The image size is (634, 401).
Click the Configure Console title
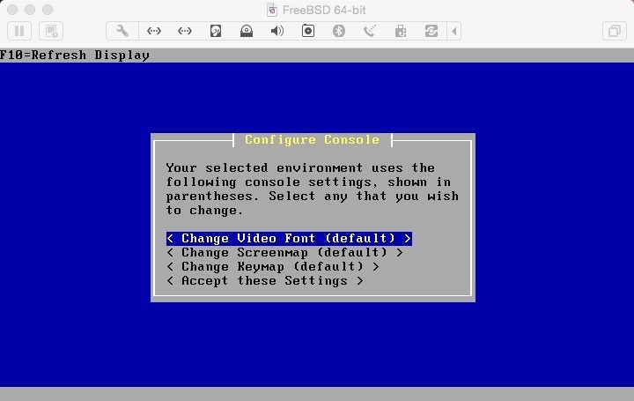312,139
